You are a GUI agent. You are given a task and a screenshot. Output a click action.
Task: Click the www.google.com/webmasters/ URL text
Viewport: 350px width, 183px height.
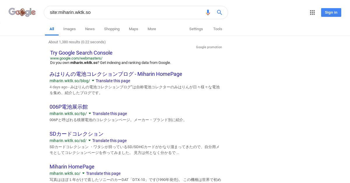[x=76, y=58]
